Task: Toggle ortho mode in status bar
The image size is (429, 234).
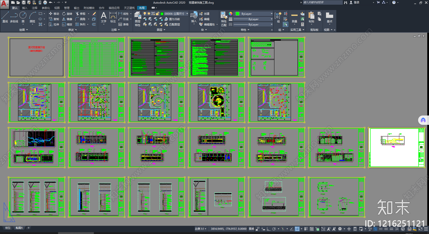Action: coord(268,229)
